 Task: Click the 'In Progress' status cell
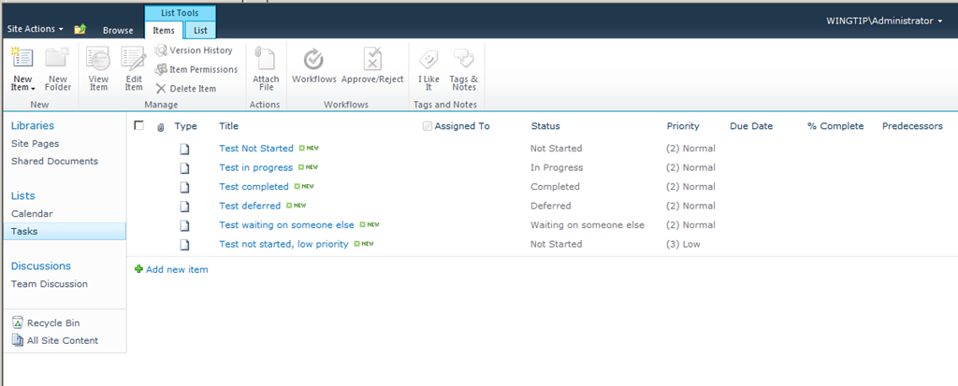tap(558, 167)
